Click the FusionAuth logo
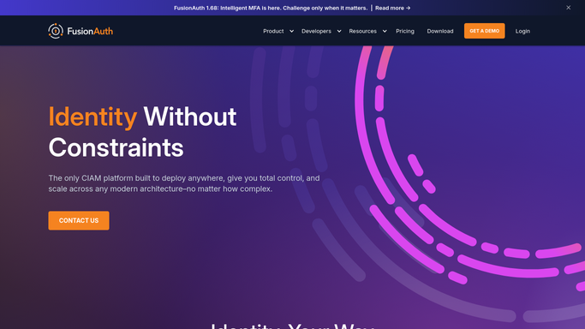The image size is (585, 329). point(81,31)
